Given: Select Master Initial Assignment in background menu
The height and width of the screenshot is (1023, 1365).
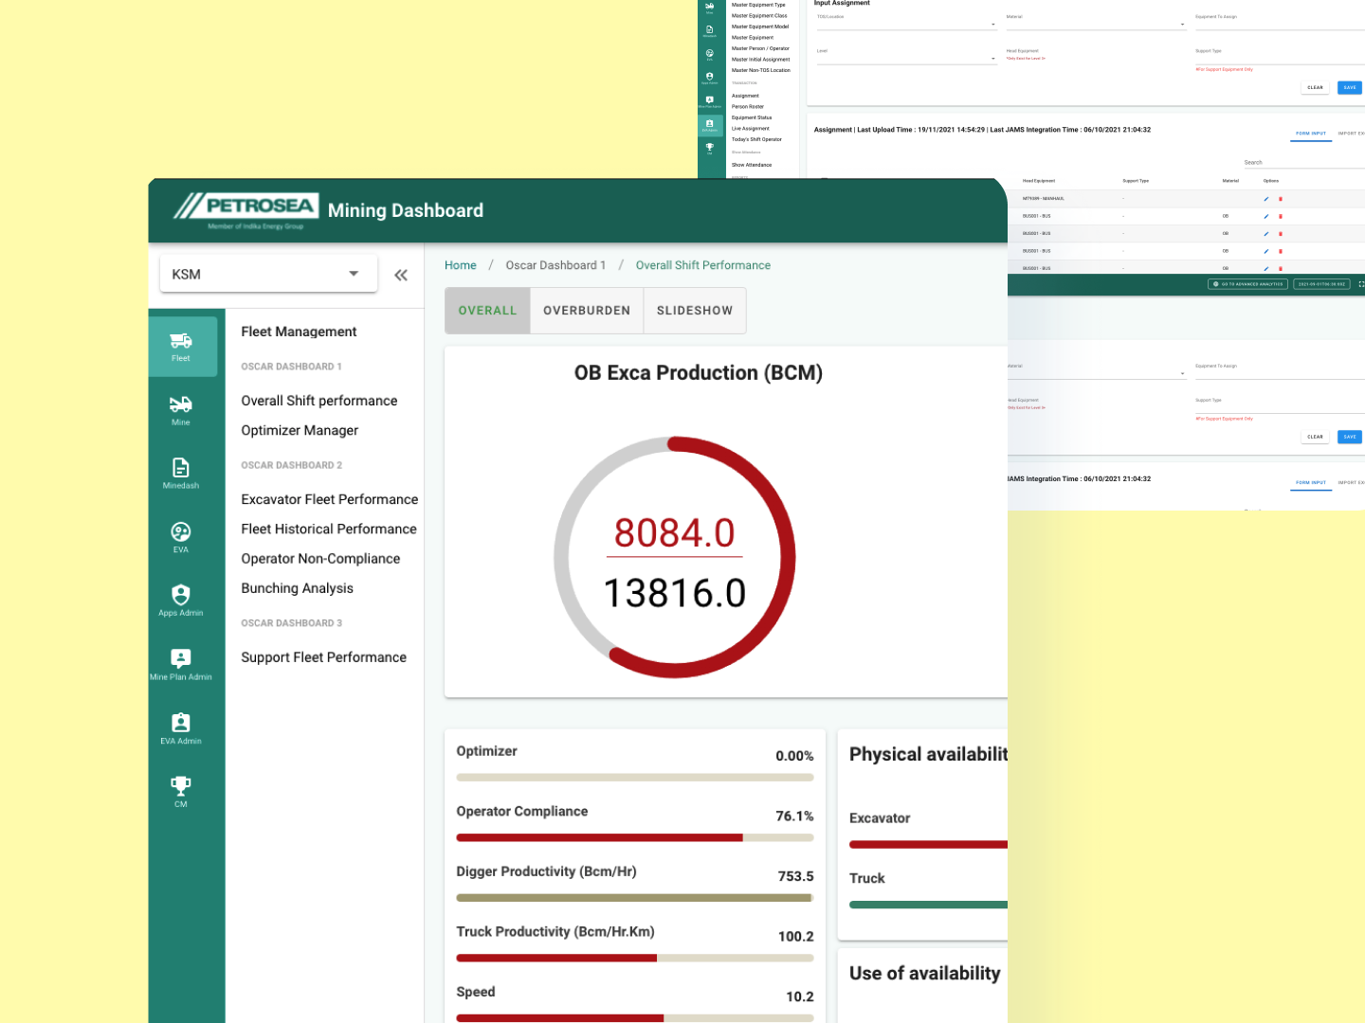Looking at the screenshot, I should coord(760,60).
